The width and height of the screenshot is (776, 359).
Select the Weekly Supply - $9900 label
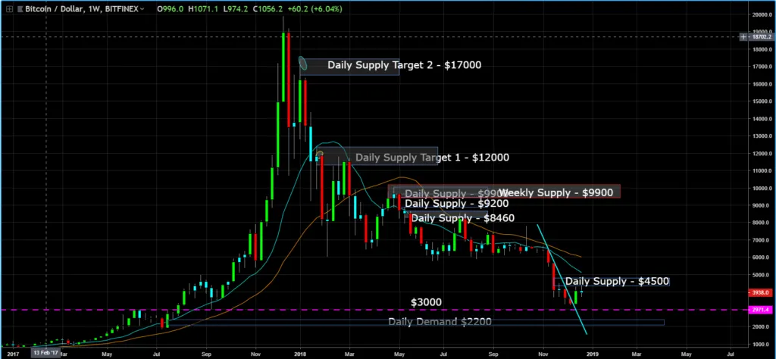[556, 192]
